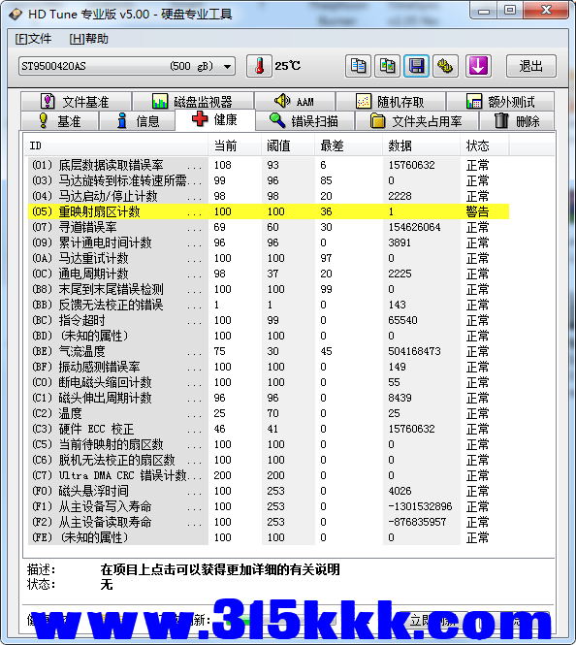Select the 随机存取 tab
The height and width of the screenshot is (645, 576).
391,101
